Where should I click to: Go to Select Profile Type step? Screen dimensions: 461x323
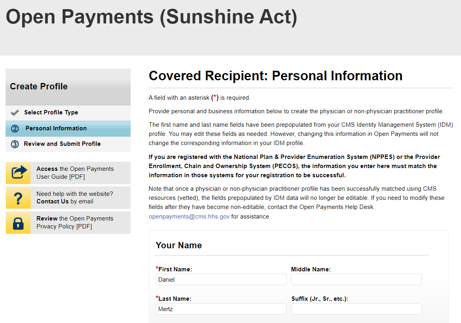[x=51, y=113]
